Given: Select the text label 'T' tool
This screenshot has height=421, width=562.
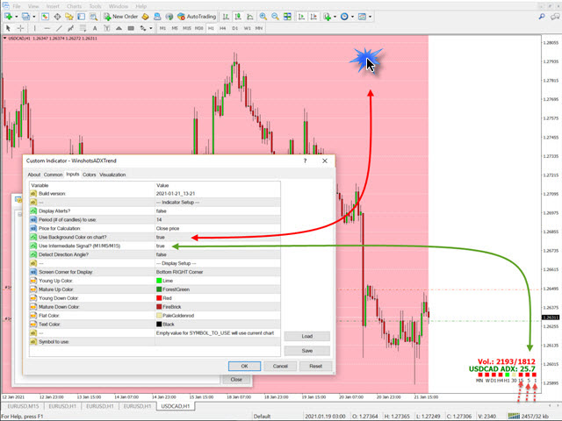Looking at the screenshot, I should coord(107,28).
